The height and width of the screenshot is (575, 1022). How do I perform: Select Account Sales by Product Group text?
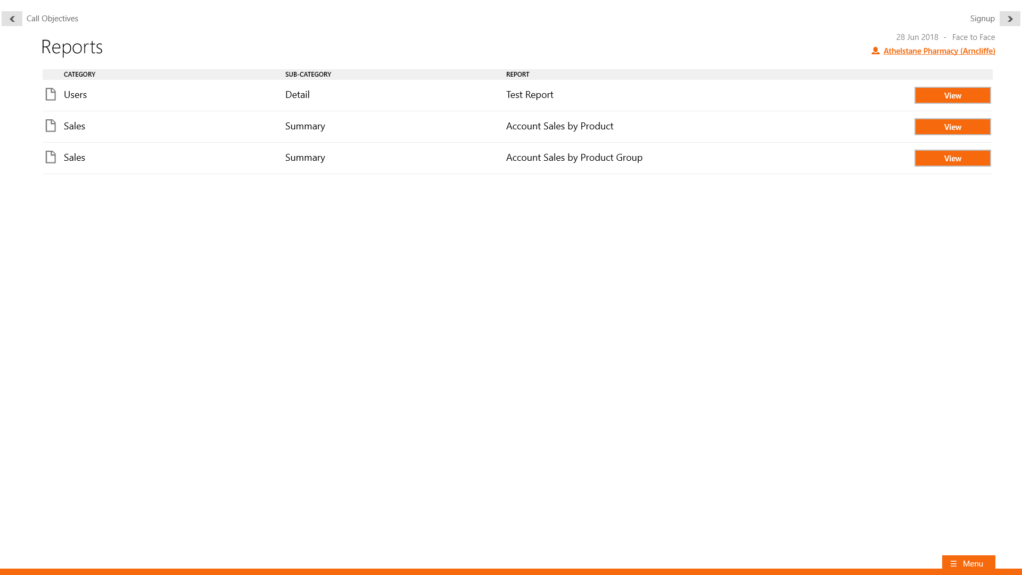(x=574, y=158)
